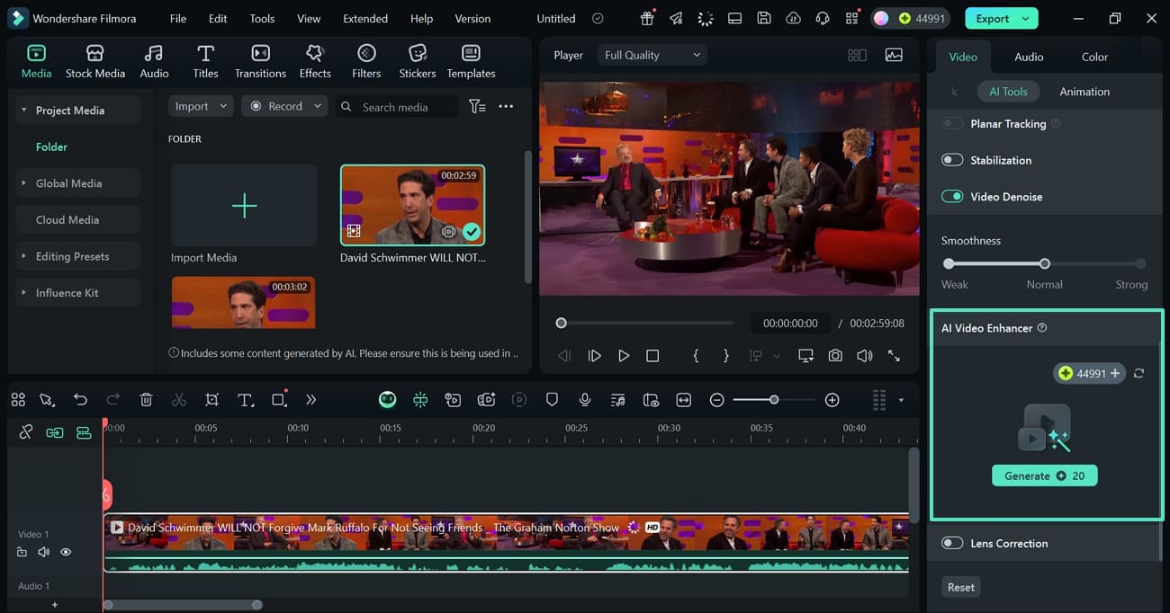Screen dimensions: 1170x613
Task: Mute the Video 1 track speaker
Action: click(43, 552)
